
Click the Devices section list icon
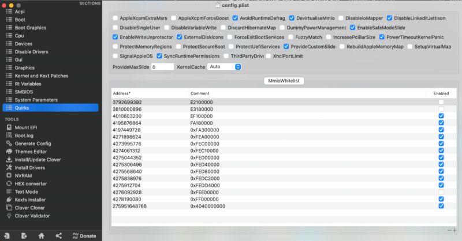[x=9, y=44]
